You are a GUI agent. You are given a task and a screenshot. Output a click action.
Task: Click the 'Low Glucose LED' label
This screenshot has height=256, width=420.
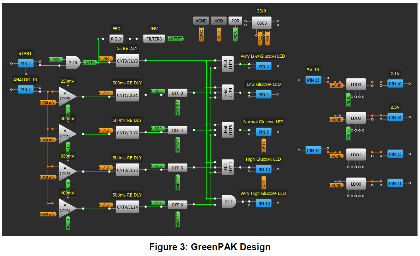[263, 84]
